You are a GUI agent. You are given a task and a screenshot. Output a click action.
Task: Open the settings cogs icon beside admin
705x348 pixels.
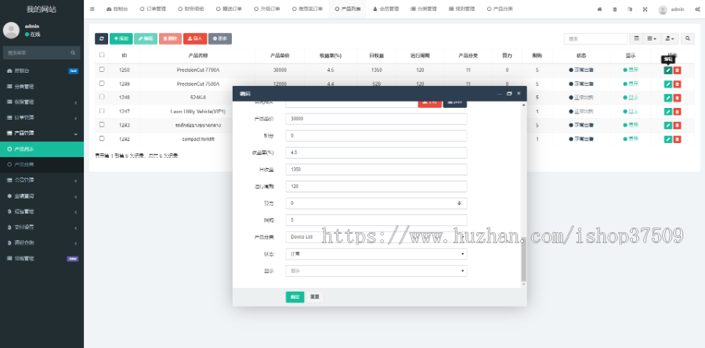coord(697,9)
